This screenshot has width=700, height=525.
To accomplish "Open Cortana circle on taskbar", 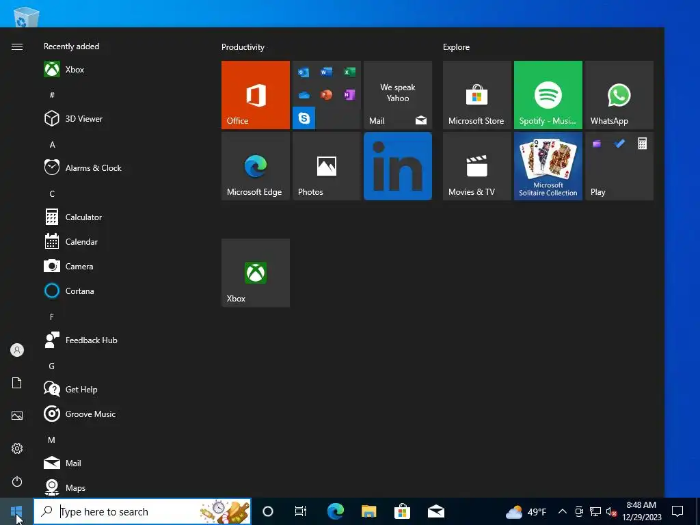I will point(268,511).
